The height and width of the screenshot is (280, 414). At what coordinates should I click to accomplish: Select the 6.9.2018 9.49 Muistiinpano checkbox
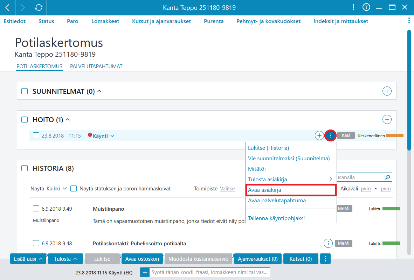click(36, 209)
